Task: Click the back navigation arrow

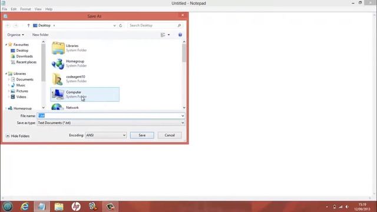Action: [8, 25]
